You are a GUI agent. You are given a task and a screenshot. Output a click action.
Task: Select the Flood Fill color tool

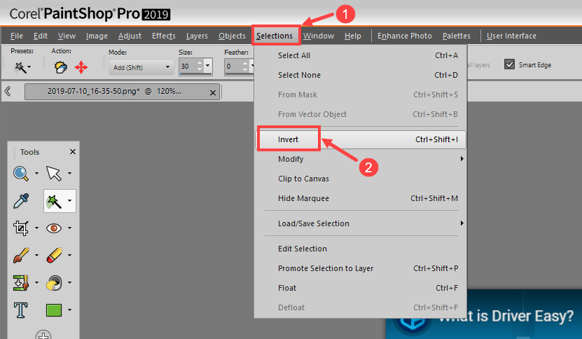(x=54, y=282)
